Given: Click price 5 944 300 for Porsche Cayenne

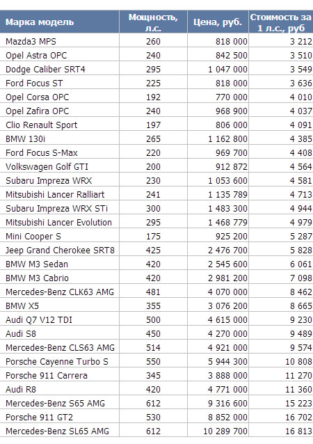Looking at the screenshot, I should coord(227,361).
